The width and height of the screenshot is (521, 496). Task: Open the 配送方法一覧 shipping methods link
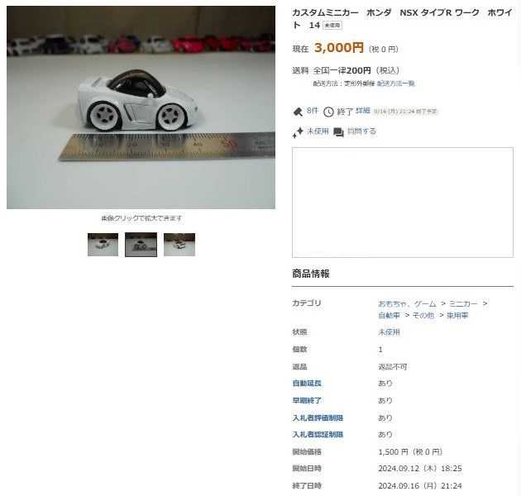(395, 83)
